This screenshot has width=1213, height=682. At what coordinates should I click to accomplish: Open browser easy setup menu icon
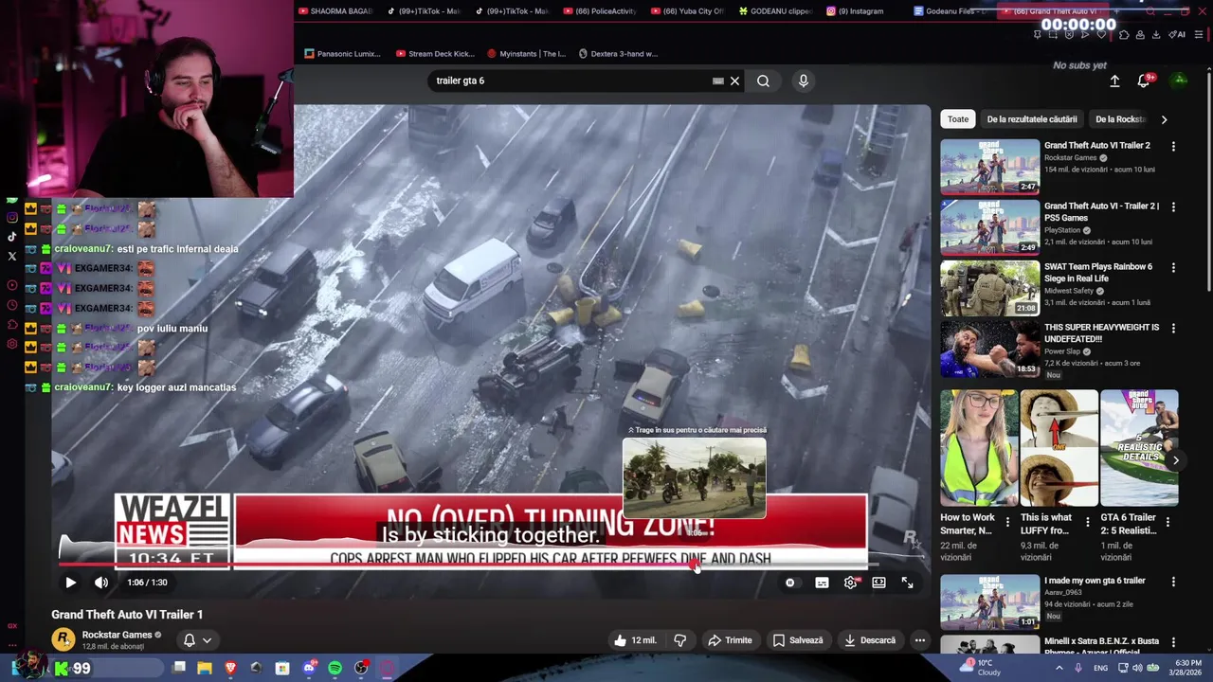[1199, 35]
